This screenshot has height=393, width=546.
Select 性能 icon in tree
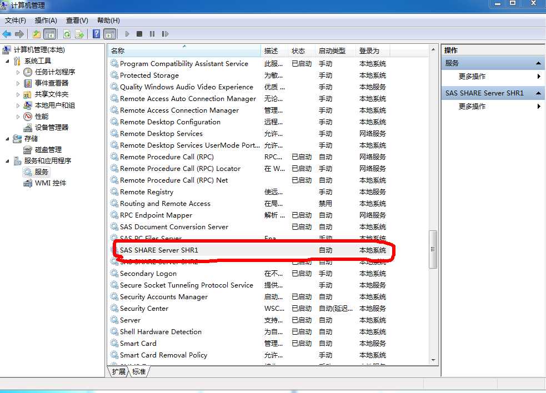pos(28,117)
